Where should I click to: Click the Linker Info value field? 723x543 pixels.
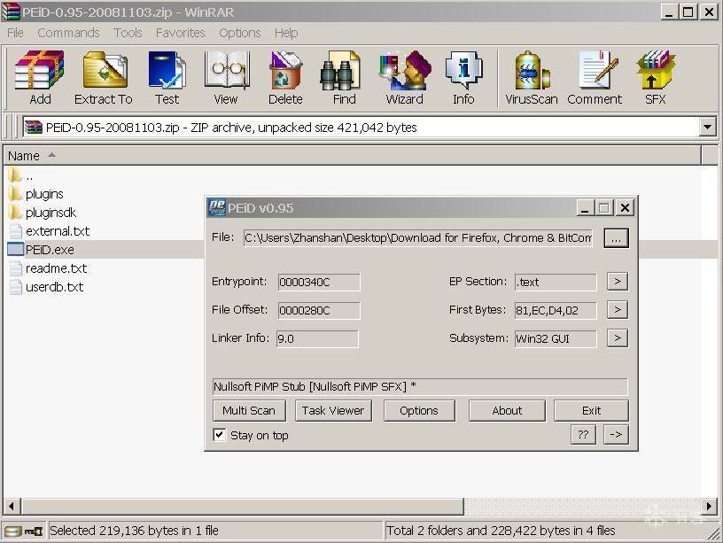[317, 338]
